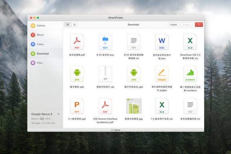Select the 坚果手机概览.jpg image thumbnail
The height and width of the screenshot is (154, 231).
coord(134,106)
